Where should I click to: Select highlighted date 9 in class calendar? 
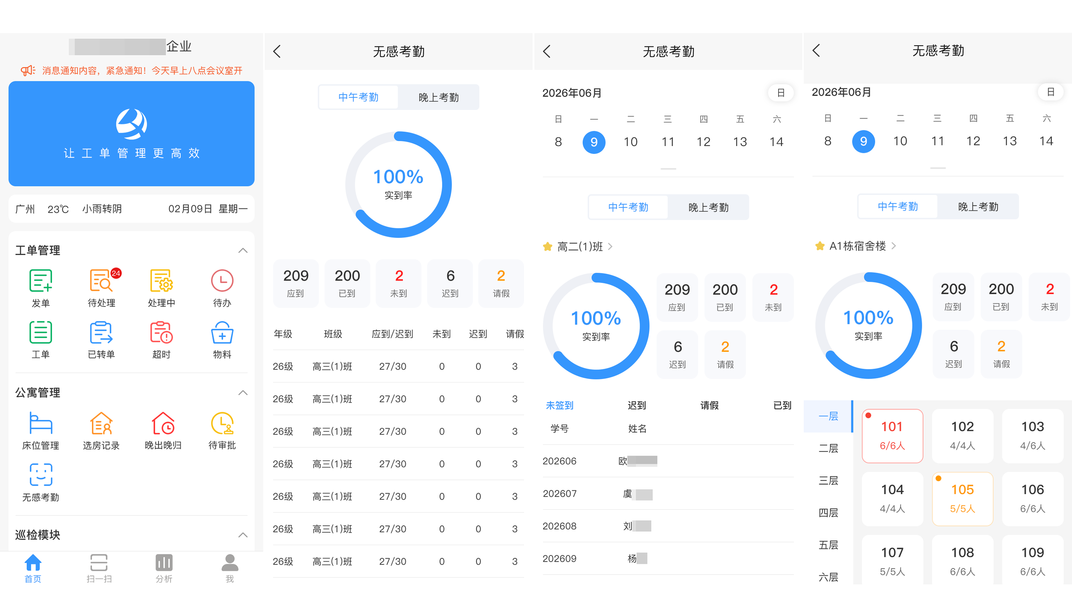pyautogui.click(x=594, y=142)
